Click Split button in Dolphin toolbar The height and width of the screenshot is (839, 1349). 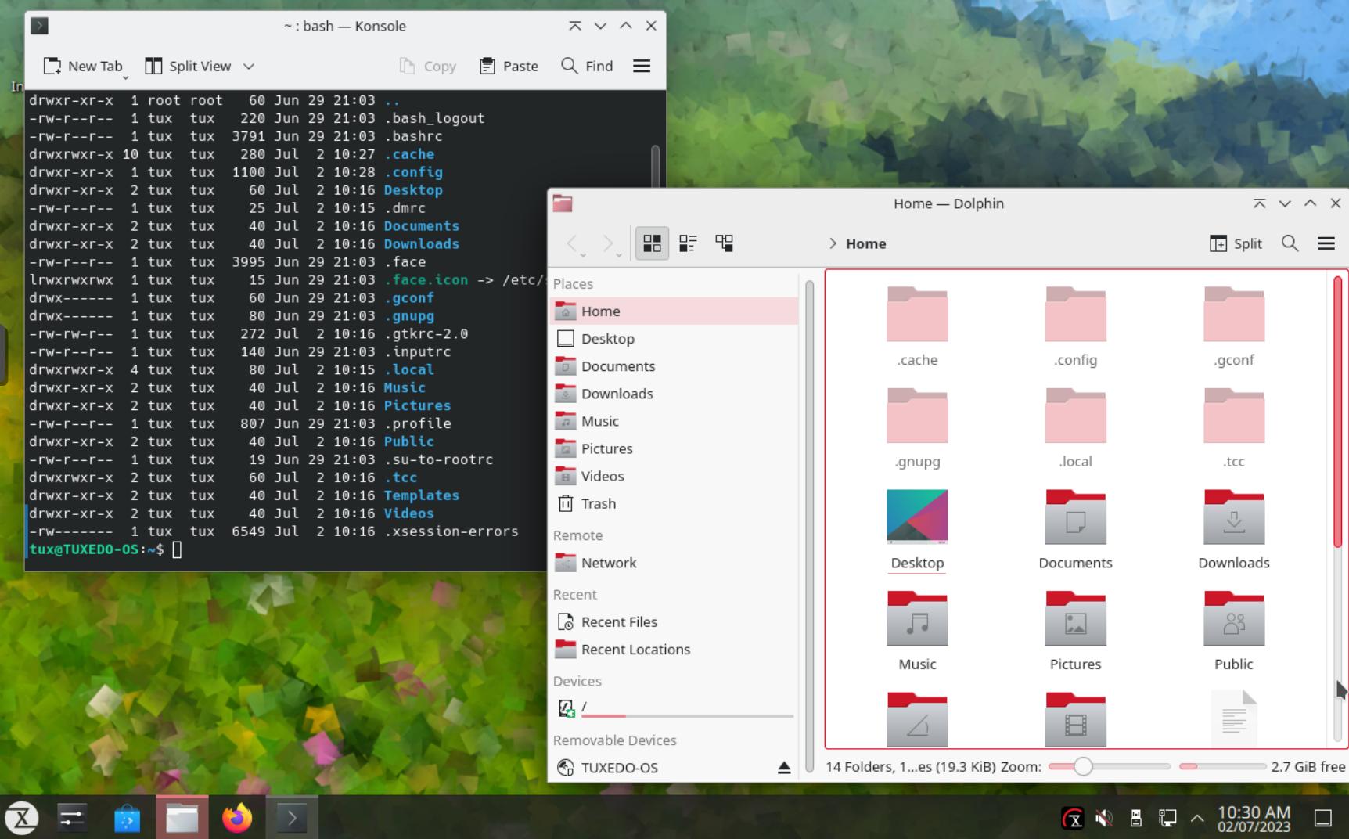pyautogui.click(x=1236, y=243)
